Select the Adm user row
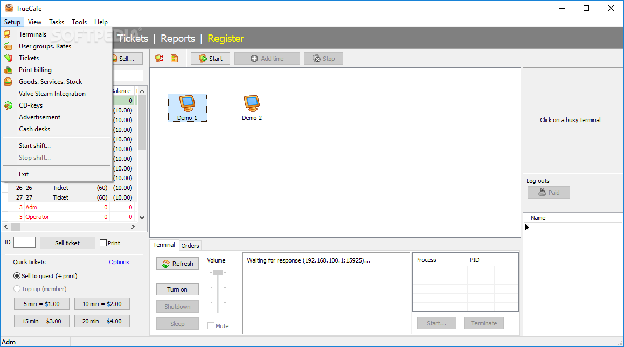 coord(68,207)
